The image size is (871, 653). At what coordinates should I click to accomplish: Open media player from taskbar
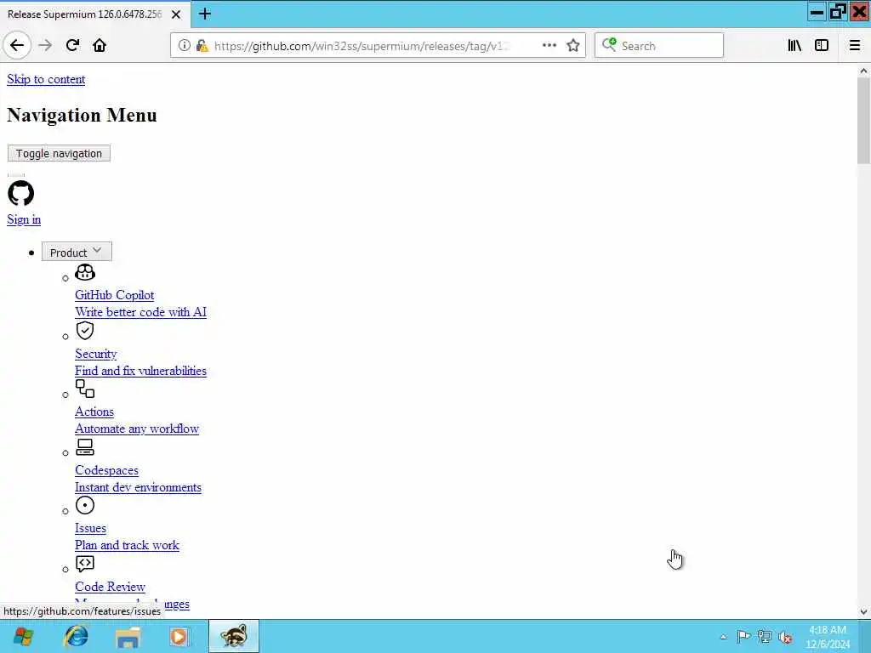(x=179, y=637)
